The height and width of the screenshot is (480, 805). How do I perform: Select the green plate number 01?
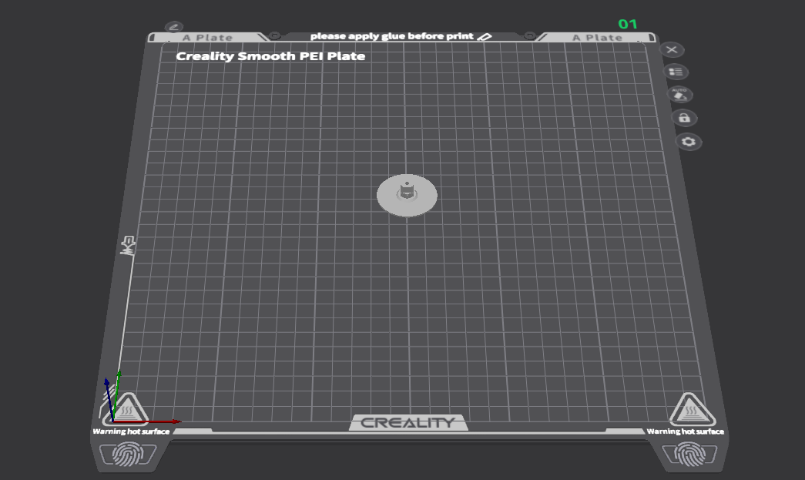627,24
